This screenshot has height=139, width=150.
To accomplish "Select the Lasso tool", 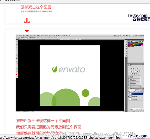I will pos(17,44).
